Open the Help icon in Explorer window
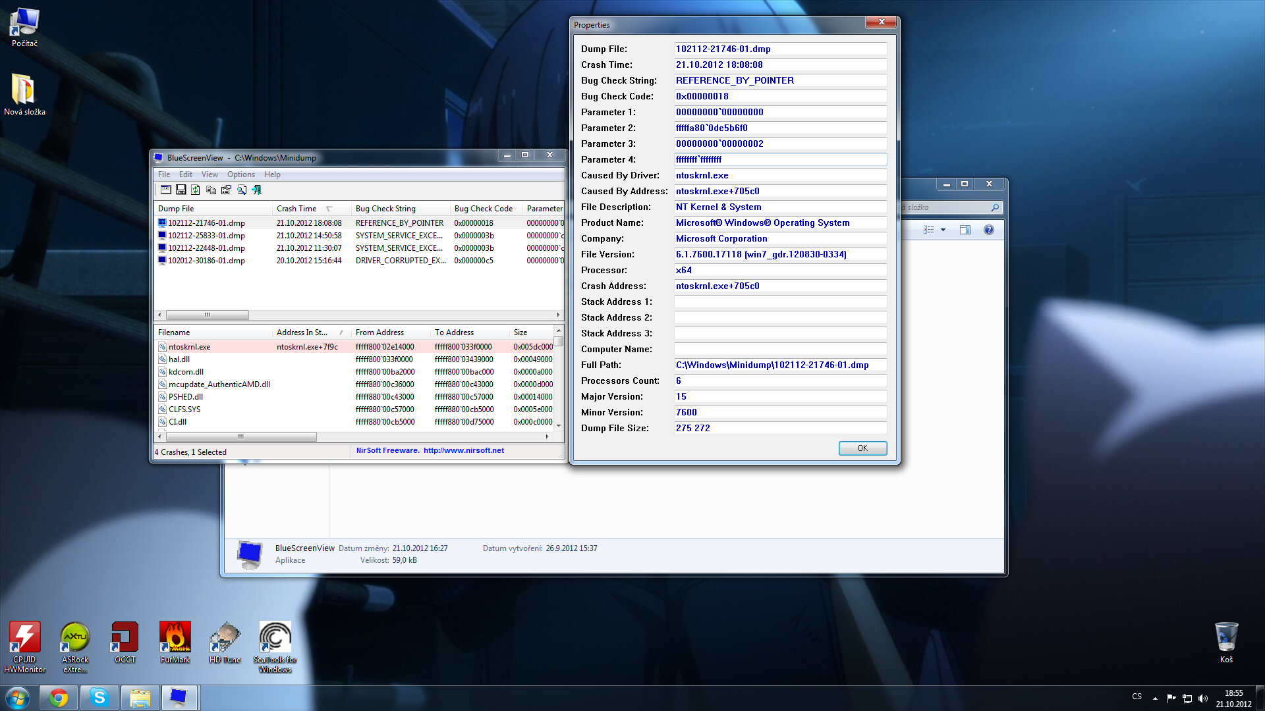1265x711 pixels. click(988, 230)
